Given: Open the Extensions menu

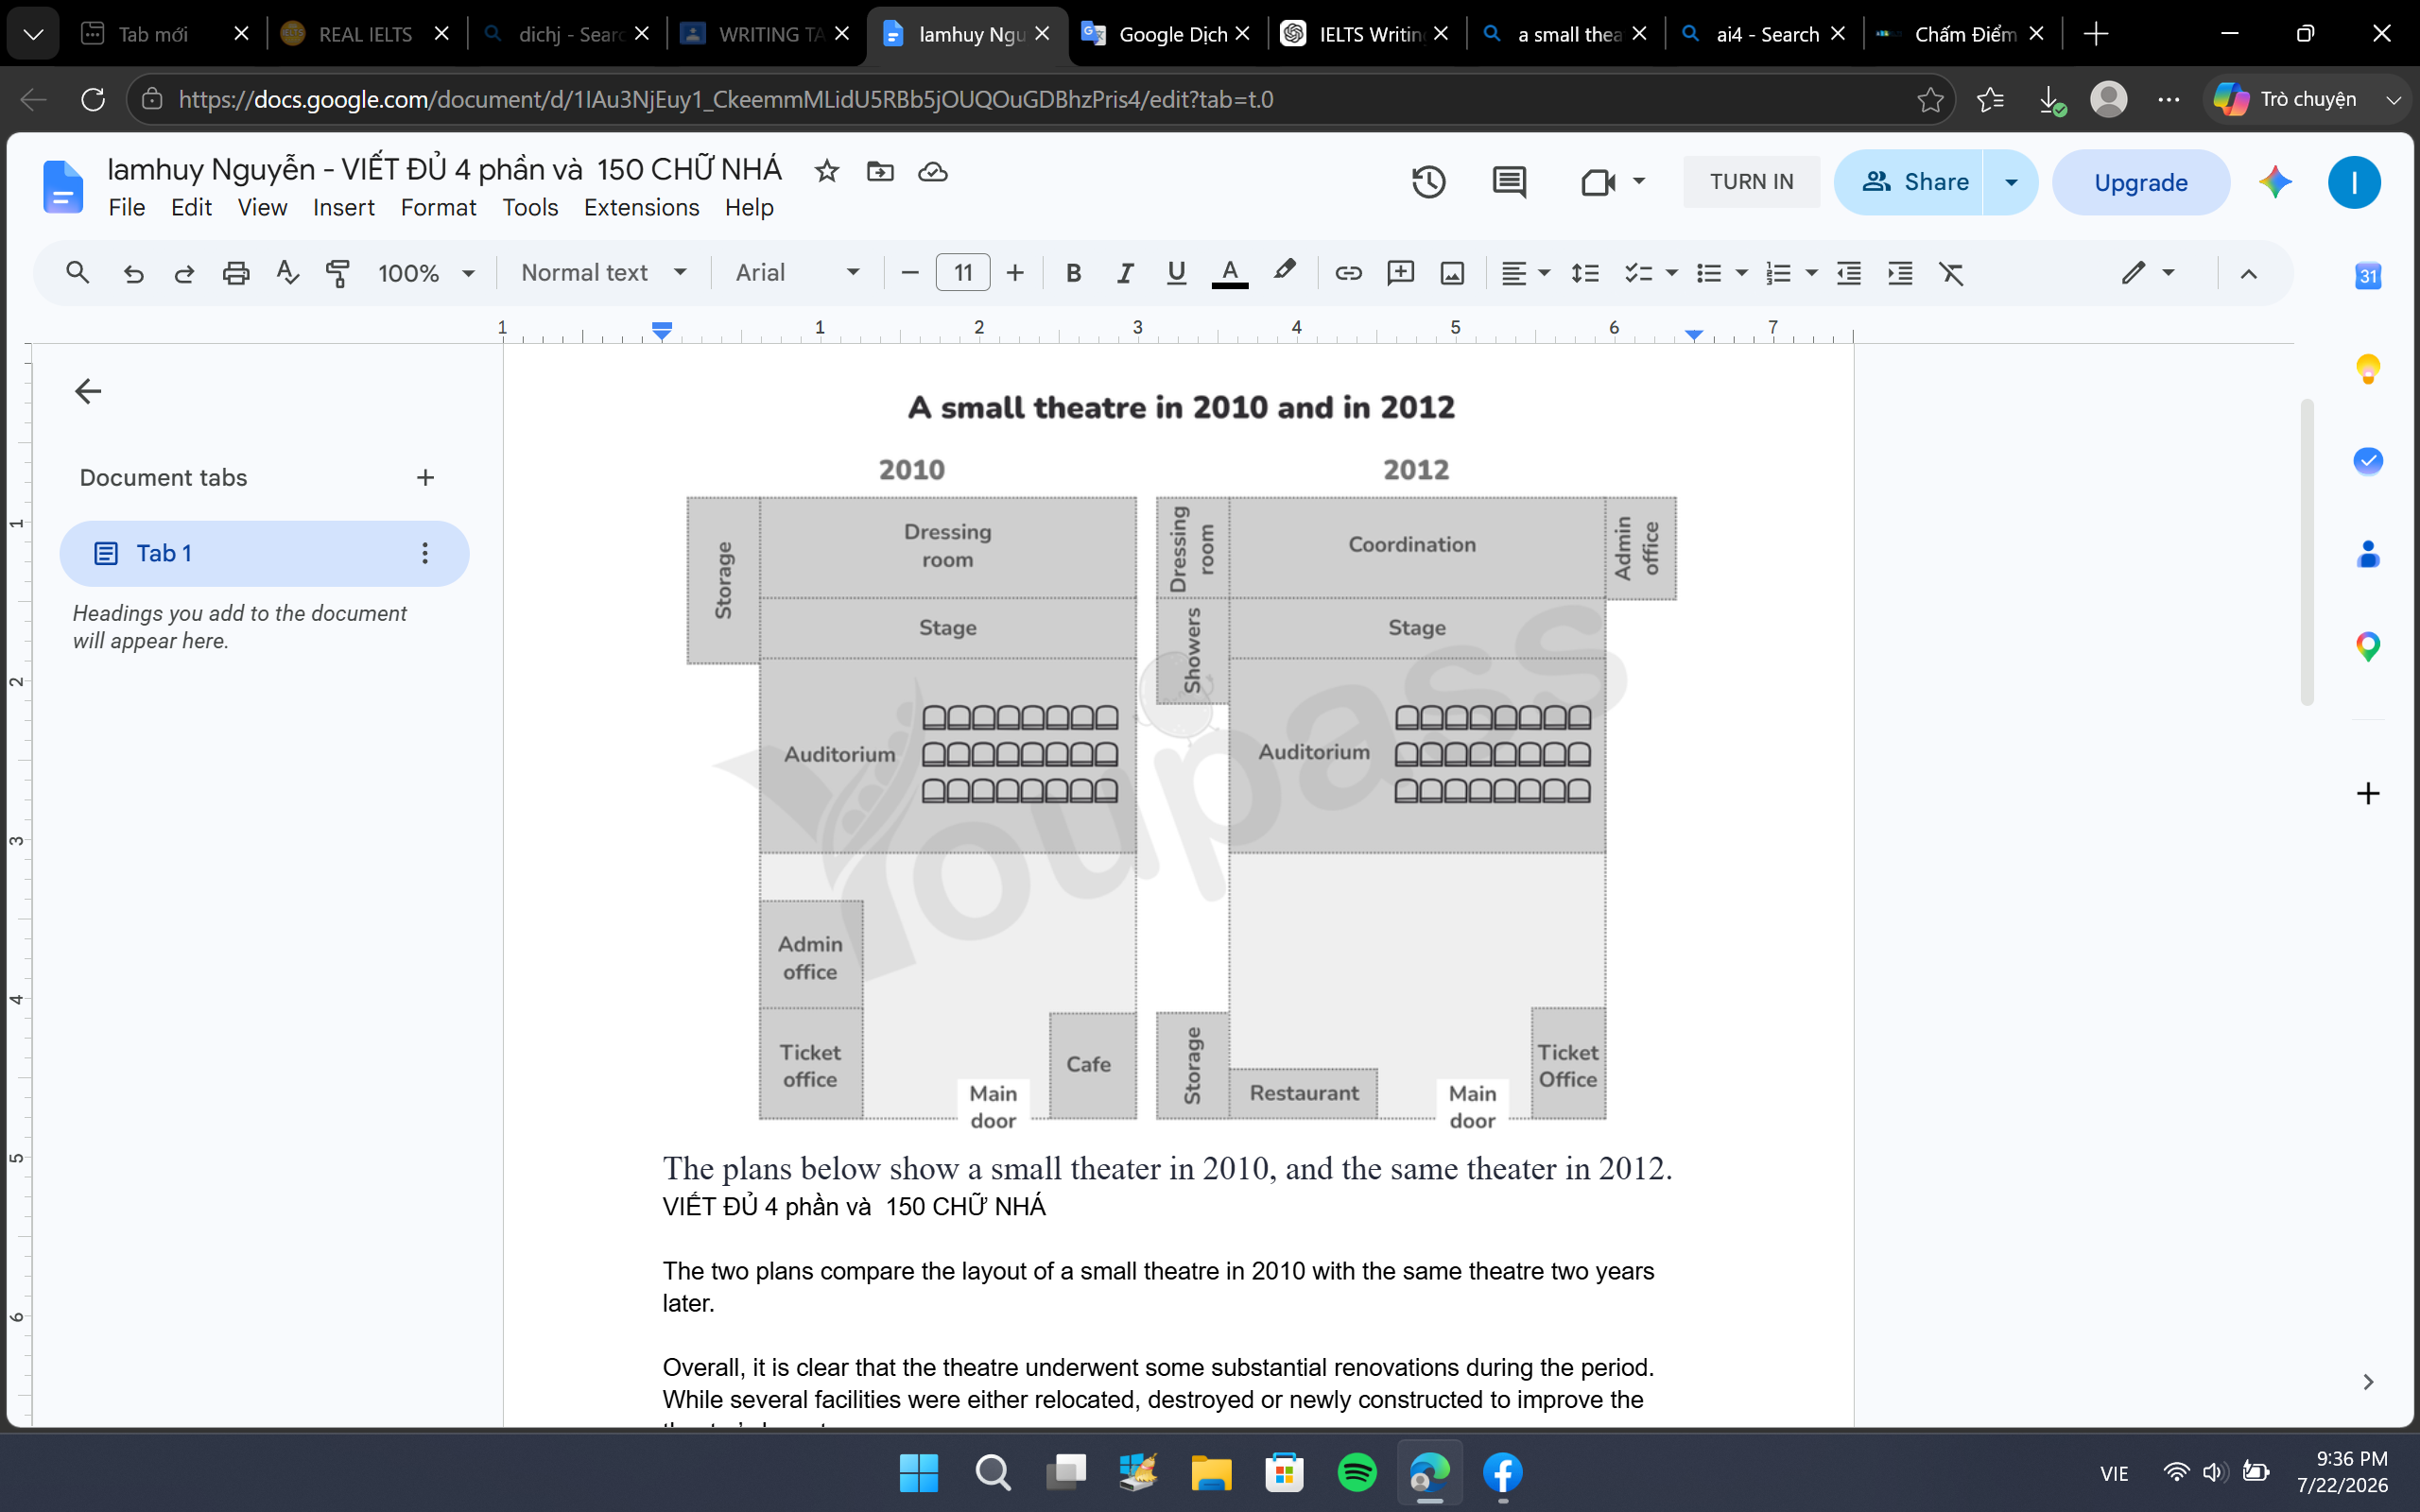Looking at the screenshot, I should pyautogui.click(x=641, y=207).
